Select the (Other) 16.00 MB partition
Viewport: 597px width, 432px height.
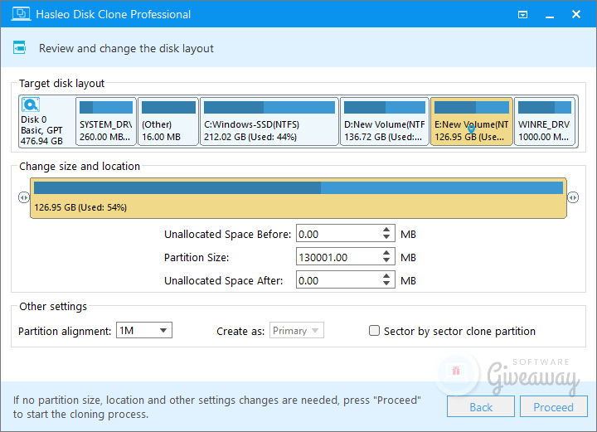168,121
